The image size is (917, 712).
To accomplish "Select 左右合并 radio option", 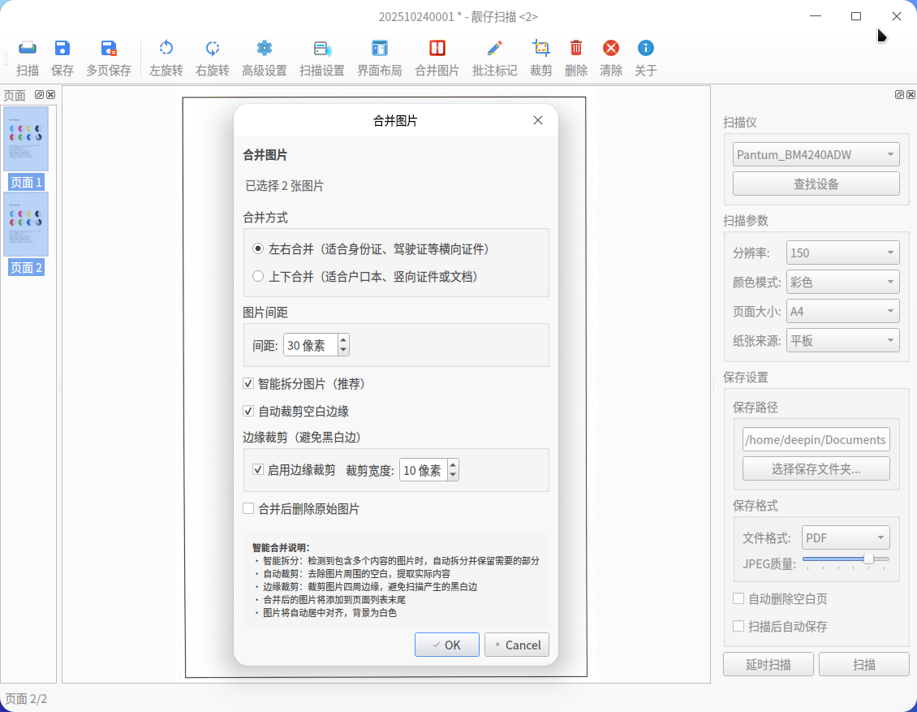I will pos(258,249).
